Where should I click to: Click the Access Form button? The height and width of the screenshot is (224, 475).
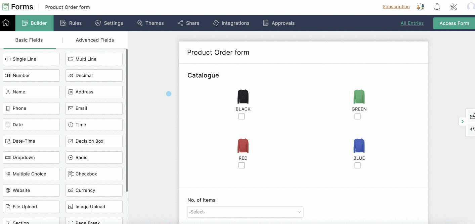tap(454, 23)
